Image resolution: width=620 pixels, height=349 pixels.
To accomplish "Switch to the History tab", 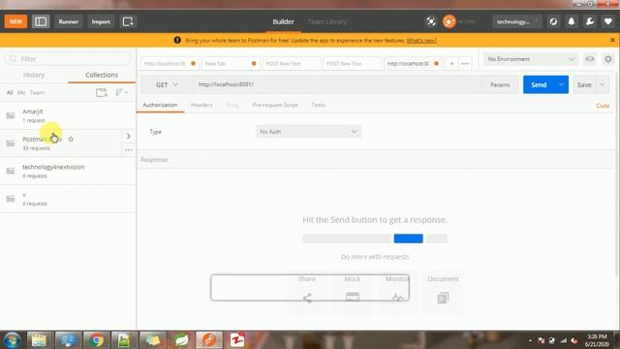I will pyautogui.click(x=34, y=75).
